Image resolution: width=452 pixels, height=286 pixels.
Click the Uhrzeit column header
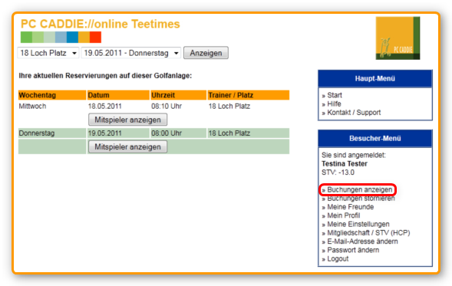coord(179,95)
